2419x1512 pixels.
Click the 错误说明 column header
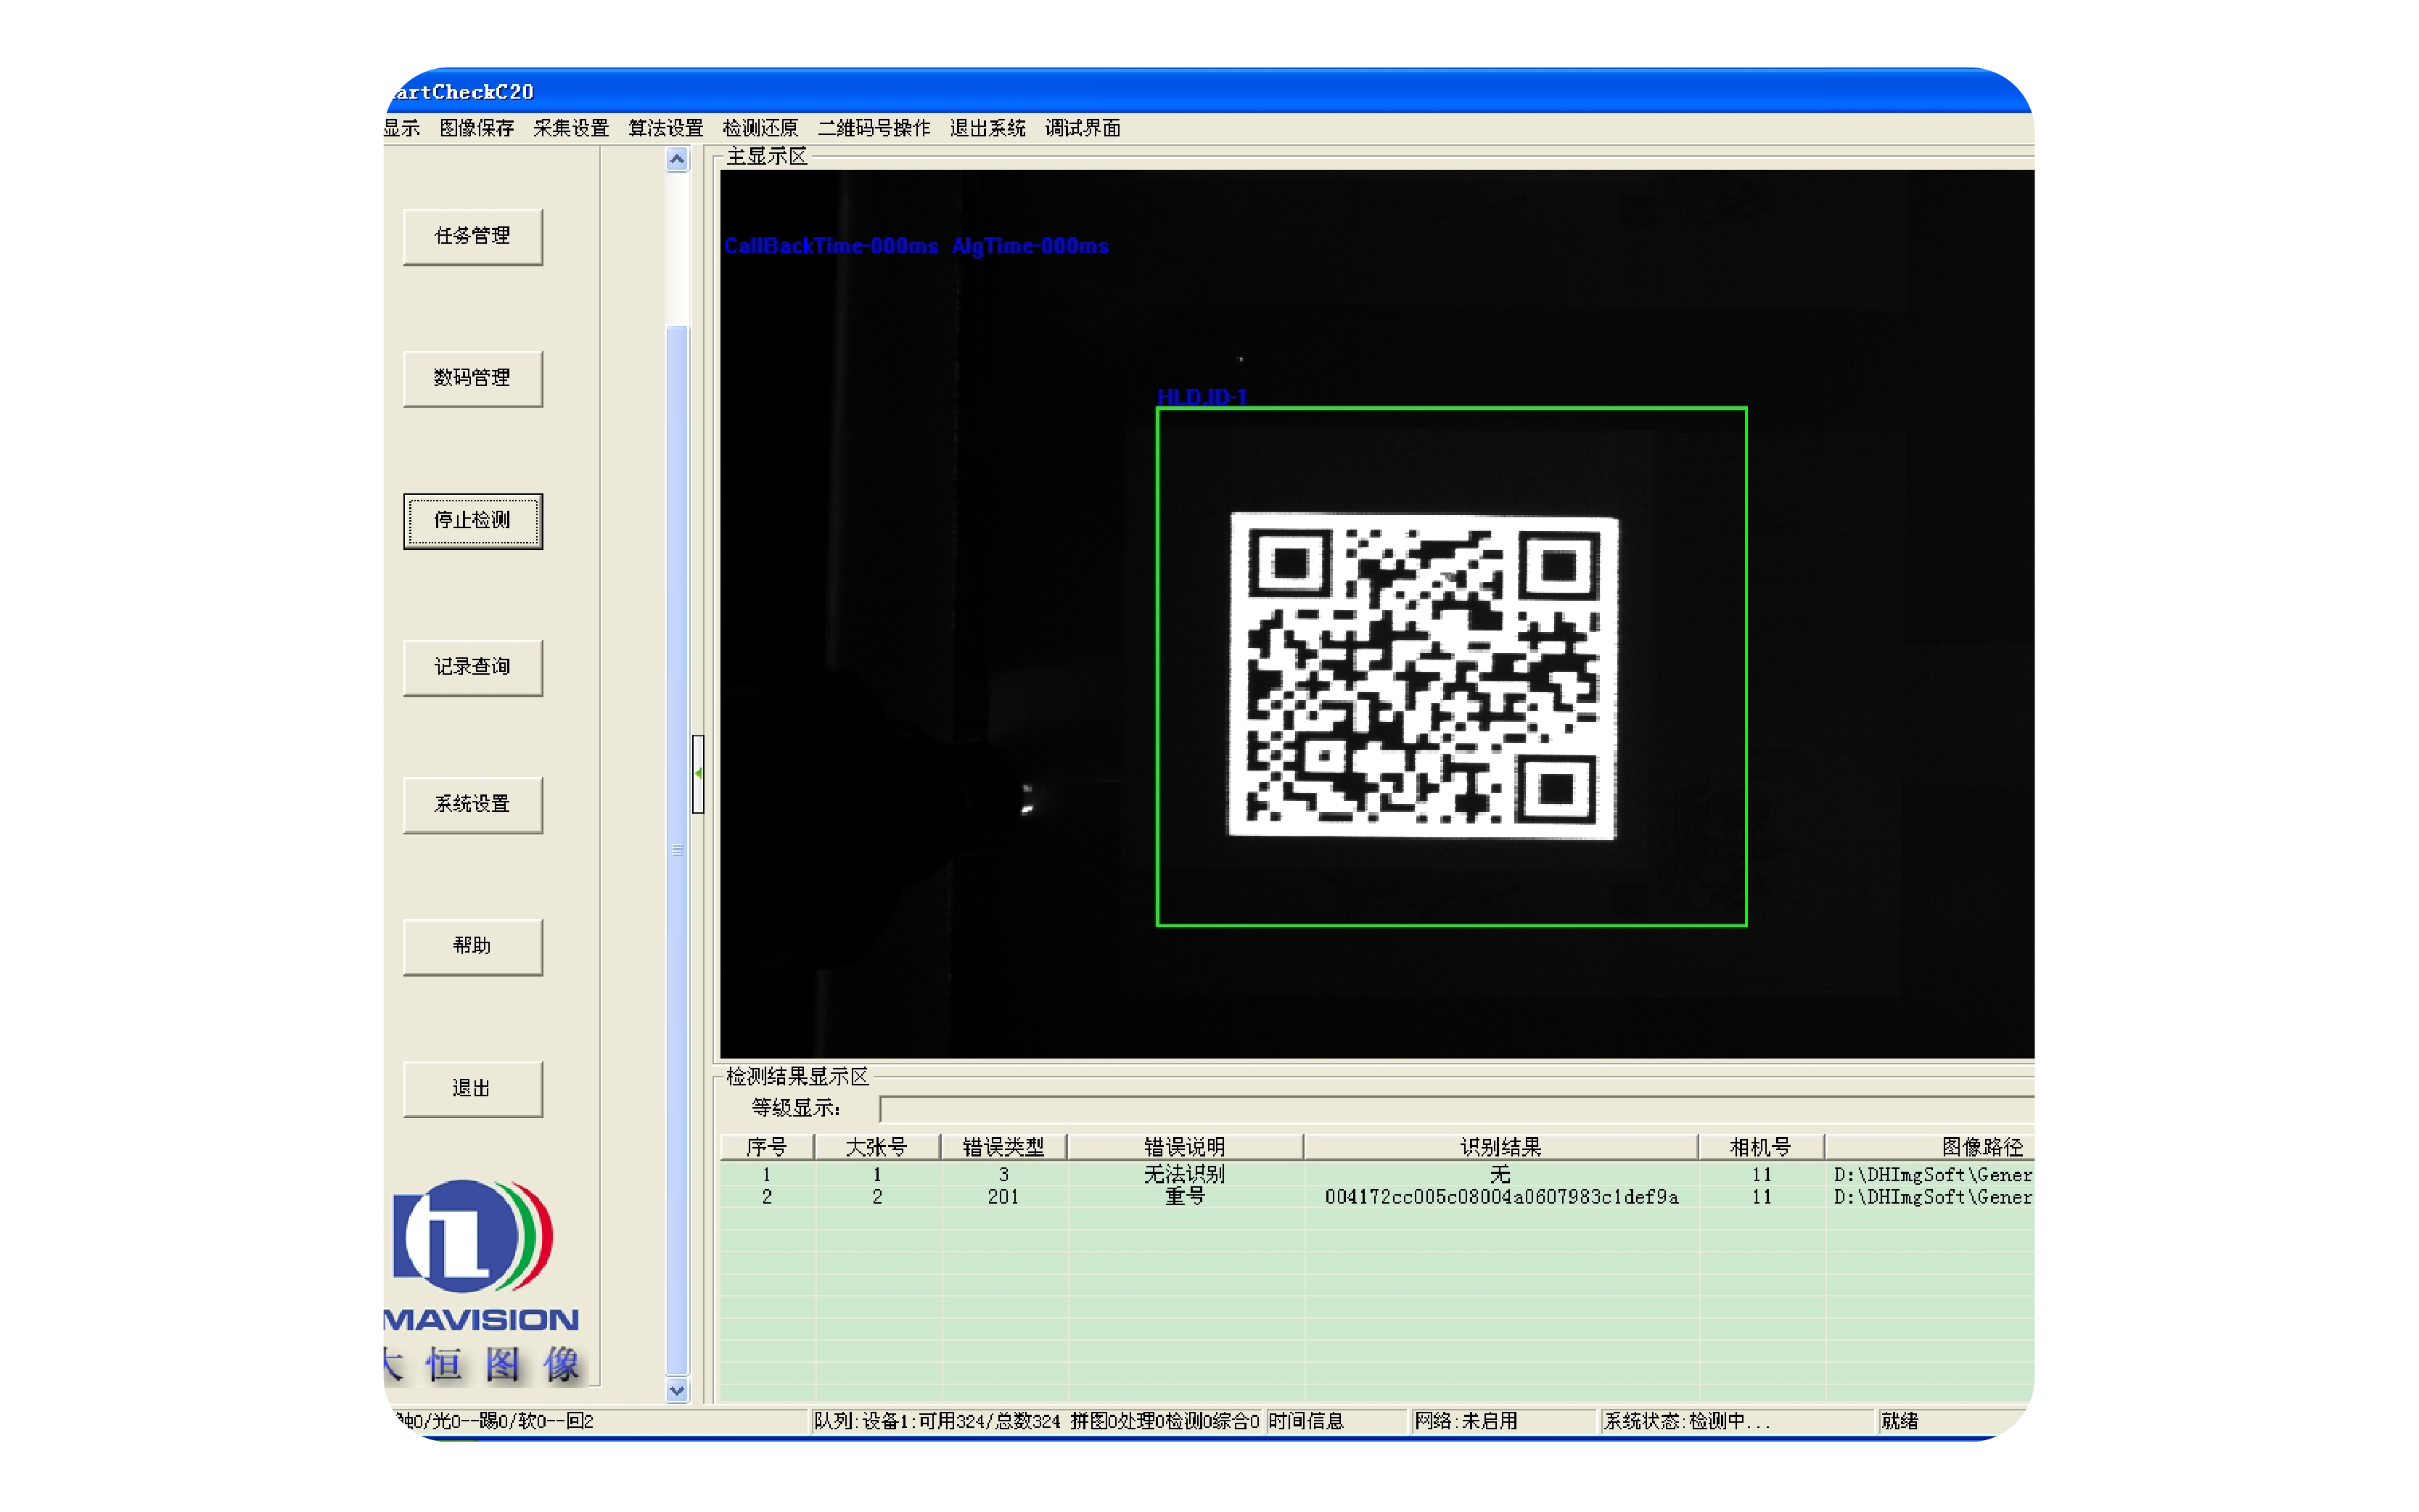(1185, 1146)
